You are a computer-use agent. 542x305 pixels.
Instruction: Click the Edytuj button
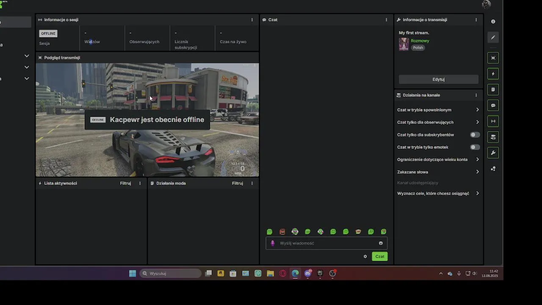pyautogui.click(x=439, y=79)
